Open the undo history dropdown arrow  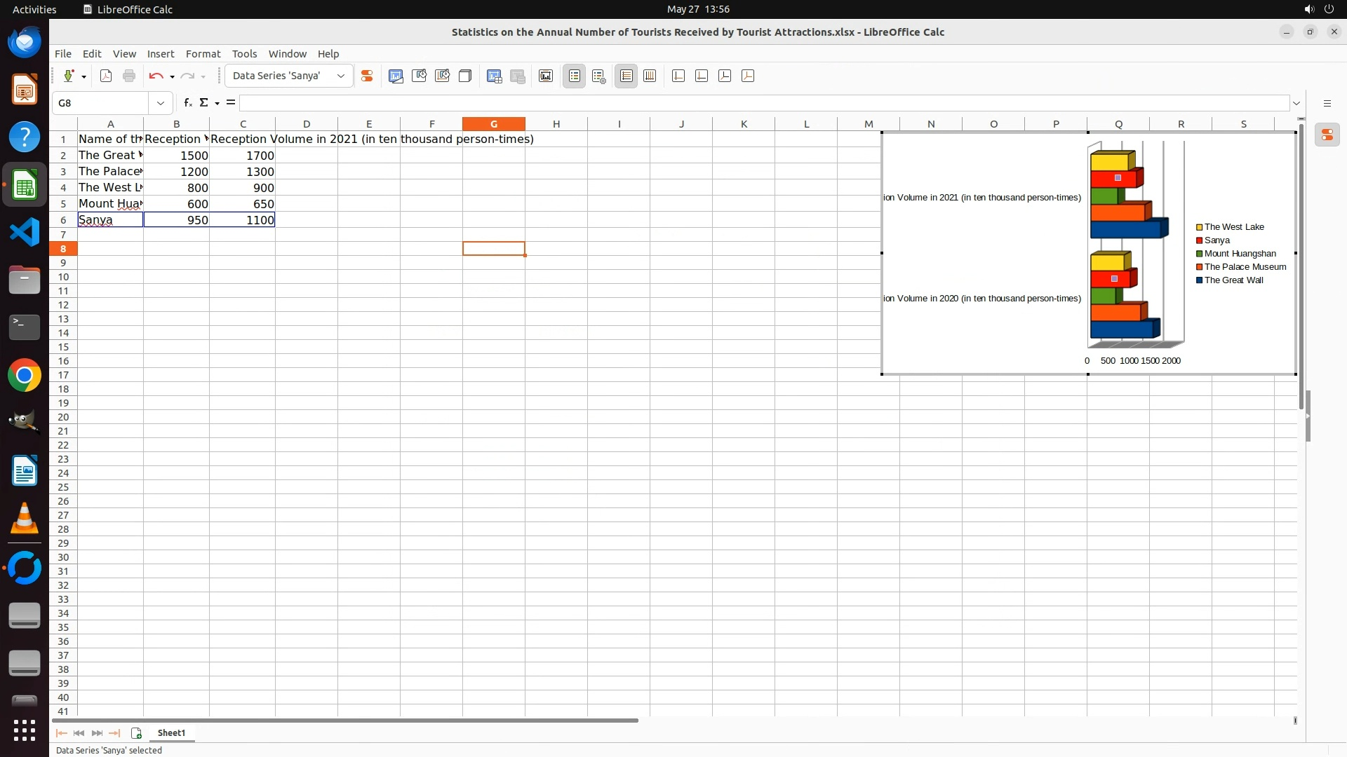[x=172, y=76]
